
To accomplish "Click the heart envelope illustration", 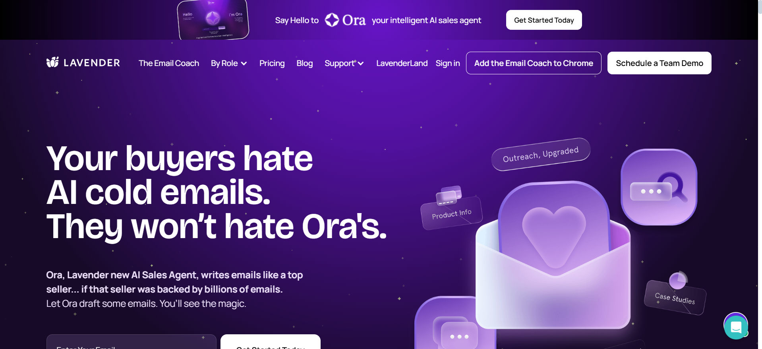I will click(x=553, y=254).
